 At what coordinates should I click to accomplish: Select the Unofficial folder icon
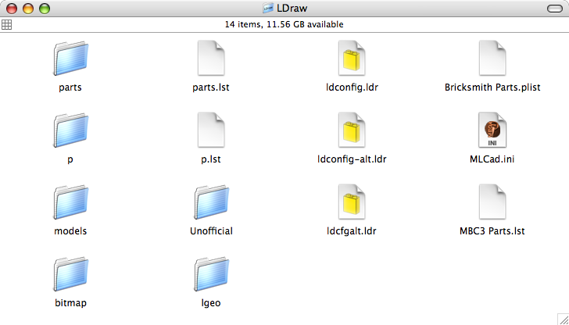tap(211, 202)
